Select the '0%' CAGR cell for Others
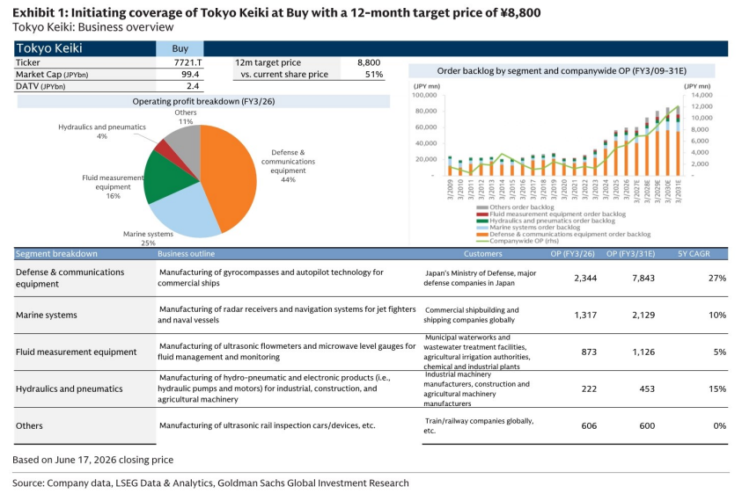Screen dimensions: 742x501 [x=719, y=425]
